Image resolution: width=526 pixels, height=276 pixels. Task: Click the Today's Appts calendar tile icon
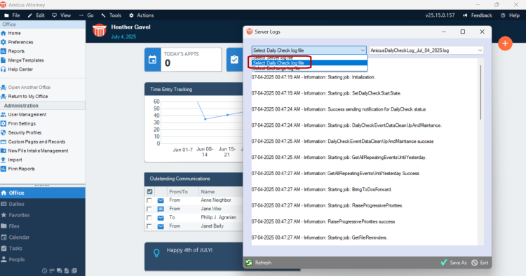pyautogui.click(x=153, y=60)
